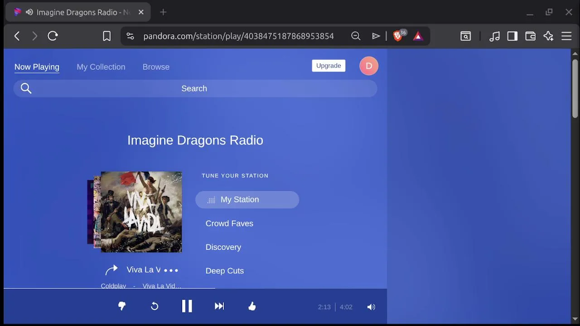Replay the current track

(155, 307)
